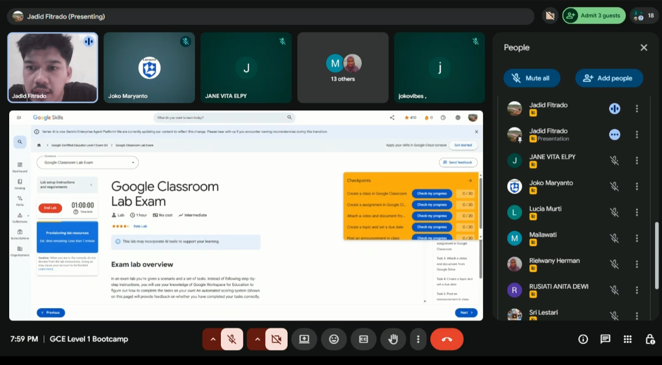
Task: Click the Get started button
Action: coord(463,145)
